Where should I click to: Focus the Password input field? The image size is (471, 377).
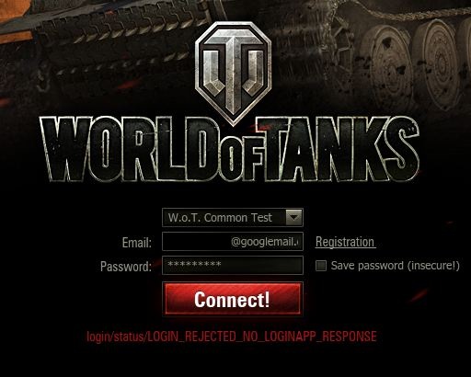point(233,265)
